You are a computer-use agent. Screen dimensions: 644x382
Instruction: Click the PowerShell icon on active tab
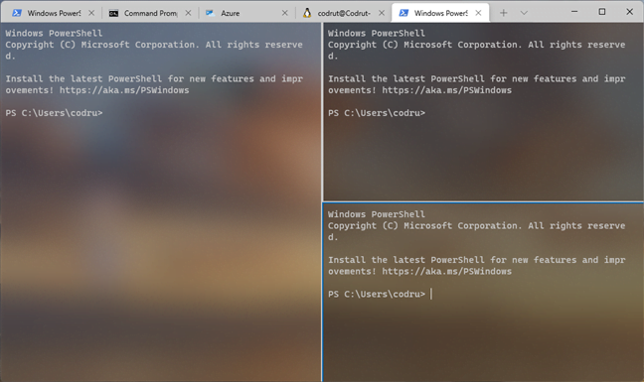point(403,13)
